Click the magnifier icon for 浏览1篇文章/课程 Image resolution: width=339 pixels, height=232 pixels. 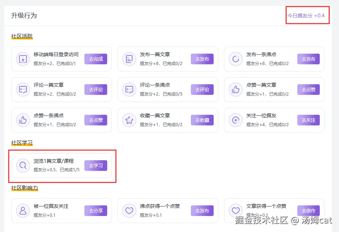point(23,166)
